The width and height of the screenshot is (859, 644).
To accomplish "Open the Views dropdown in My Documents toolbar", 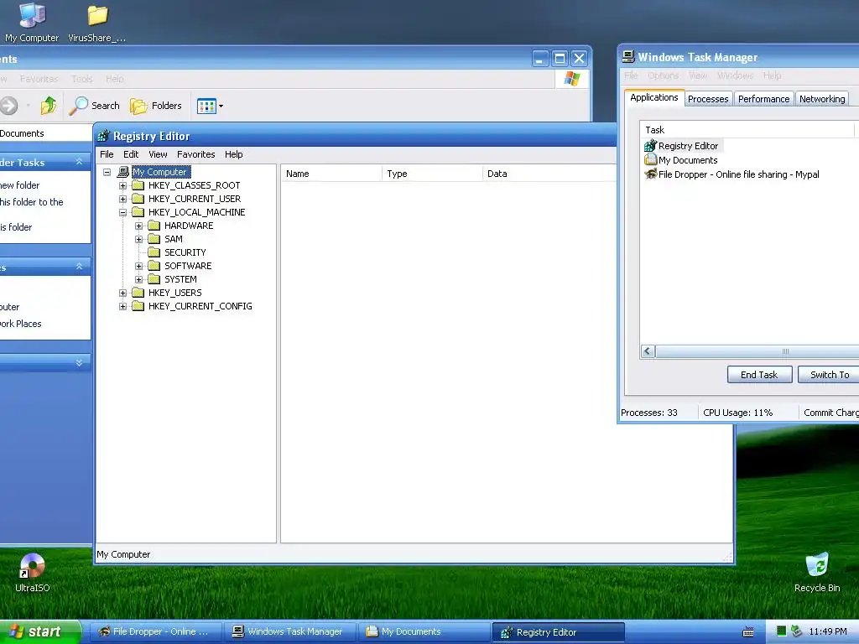I will [x=210, y=106].
